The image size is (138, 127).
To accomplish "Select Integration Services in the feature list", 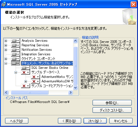I will (x=36, y=54).
